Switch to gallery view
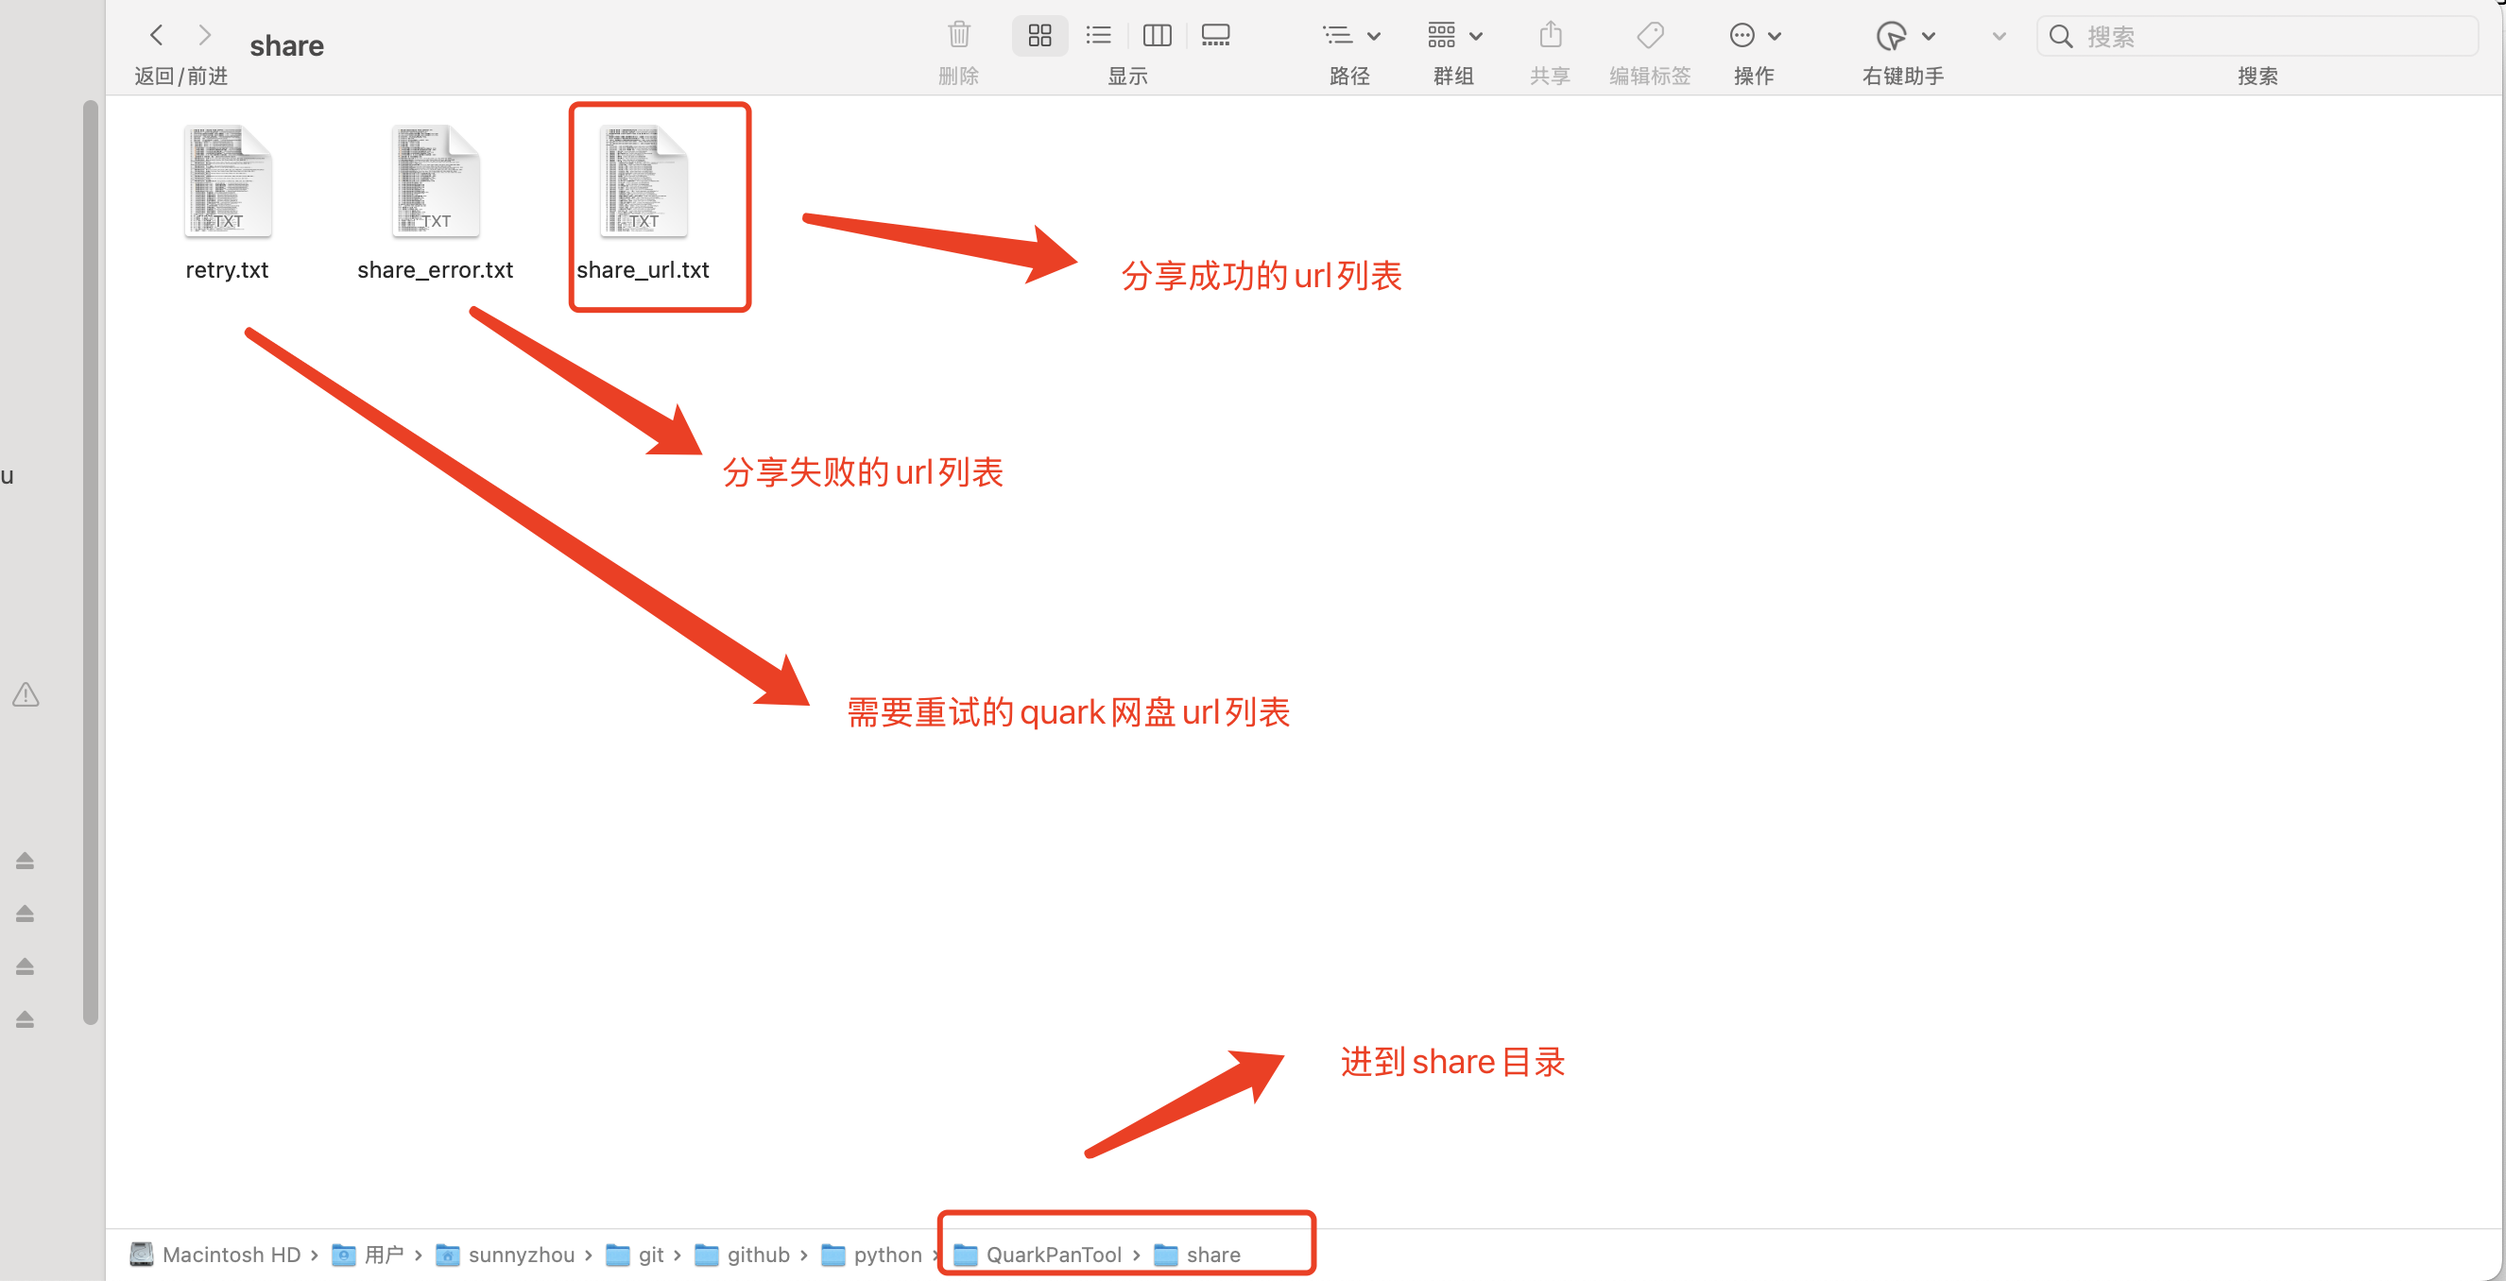This screenshot has width=2506, height=1281. click(x=1215, y=36)
